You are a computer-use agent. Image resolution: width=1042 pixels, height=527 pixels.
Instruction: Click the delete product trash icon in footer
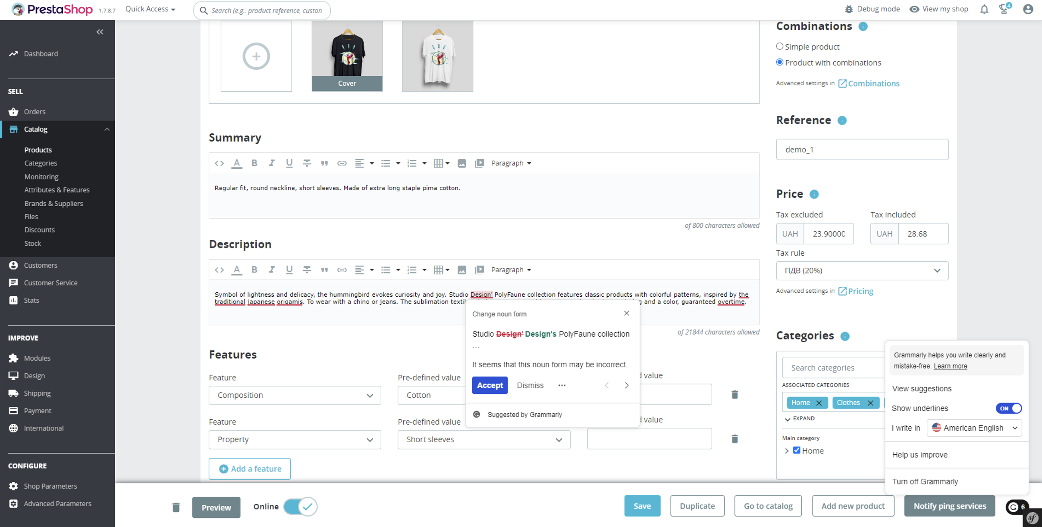[176, 507]
